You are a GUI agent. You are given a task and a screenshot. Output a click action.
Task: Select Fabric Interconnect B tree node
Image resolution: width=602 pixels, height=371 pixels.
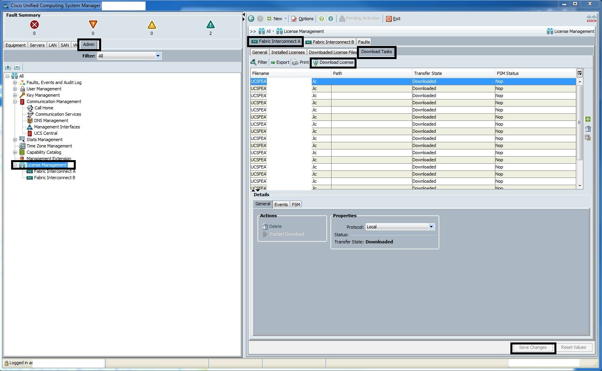point(51,178)
